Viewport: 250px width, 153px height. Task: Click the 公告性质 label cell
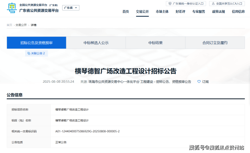[x=29, y=142]
